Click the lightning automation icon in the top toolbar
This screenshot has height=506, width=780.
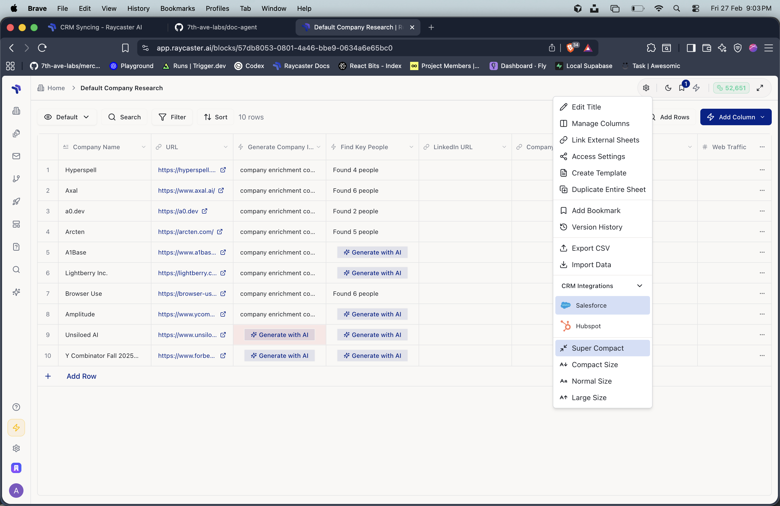[x=696, y=88]
